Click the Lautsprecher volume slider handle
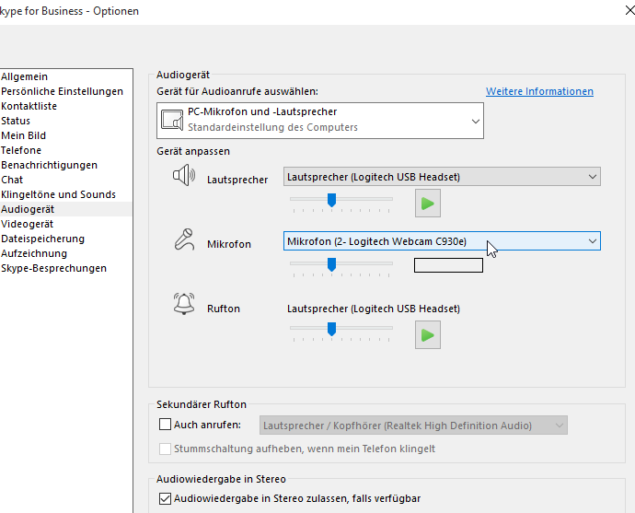The width and height of the screenshot is (635, 513). [331, 200]
